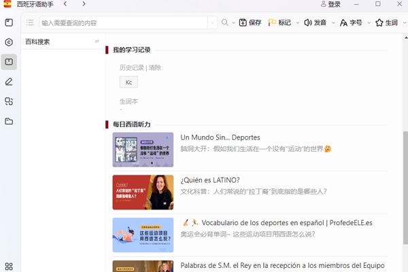408x272 pixels.
Task: Open the ¿Quién es LATINO? title
Action: 210,180
